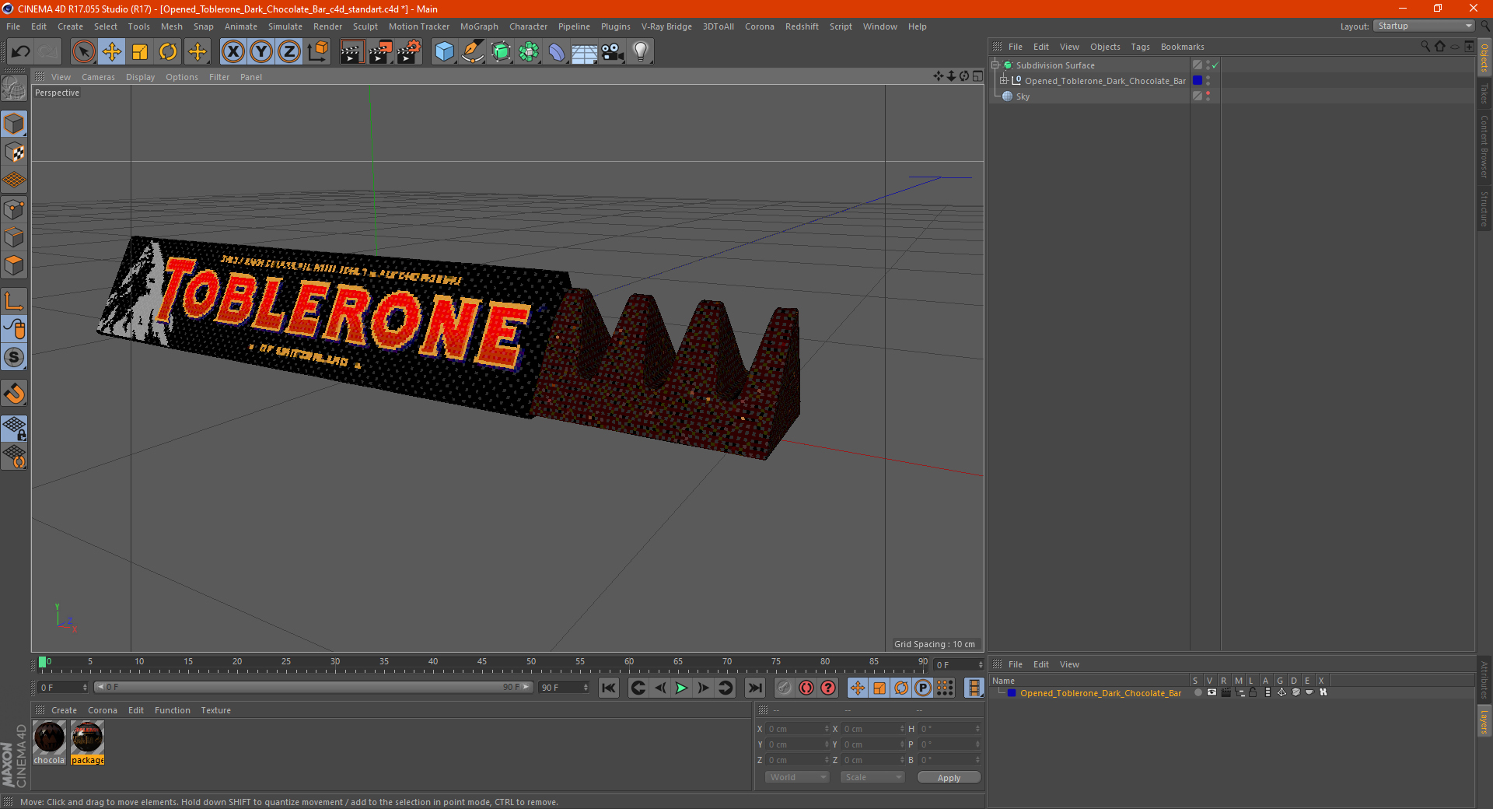The image size is (1493, 809).
Task: Click the X position input field
Action: point(798,729)
